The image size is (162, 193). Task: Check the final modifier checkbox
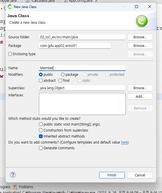pos(60,81)
